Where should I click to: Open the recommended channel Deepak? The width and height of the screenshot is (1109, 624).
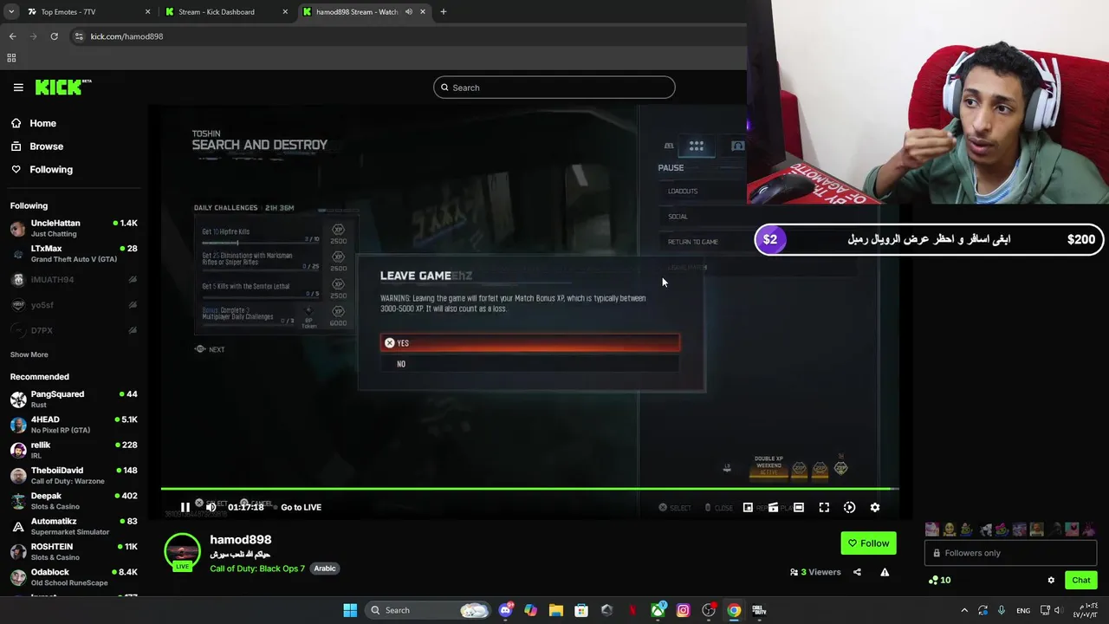(x=74, y=501)
